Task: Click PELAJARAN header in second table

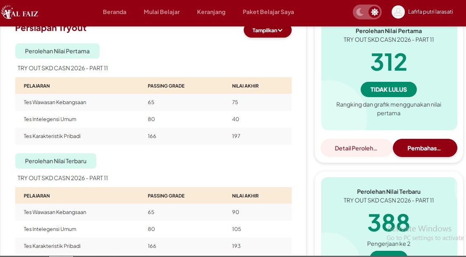Action: pos(37,196)
